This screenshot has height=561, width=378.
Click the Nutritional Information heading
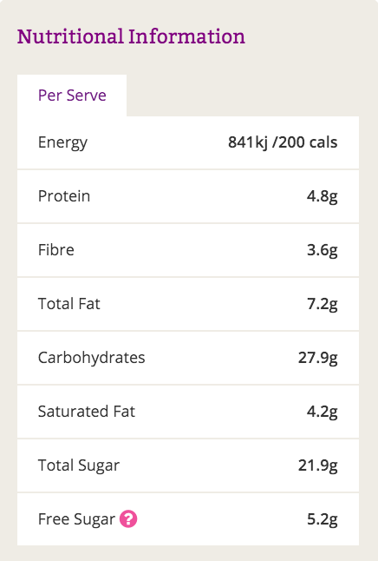click(x=131, y=36)
